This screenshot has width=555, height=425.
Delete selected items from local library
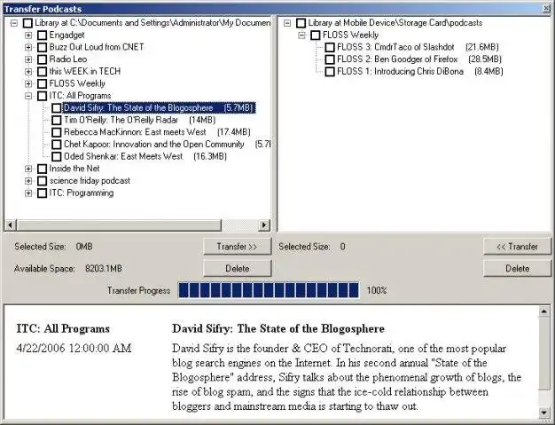pyautogui.click(x=237, y=269)
